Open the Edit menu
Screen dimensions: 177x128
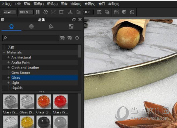[x=17, y=4]
